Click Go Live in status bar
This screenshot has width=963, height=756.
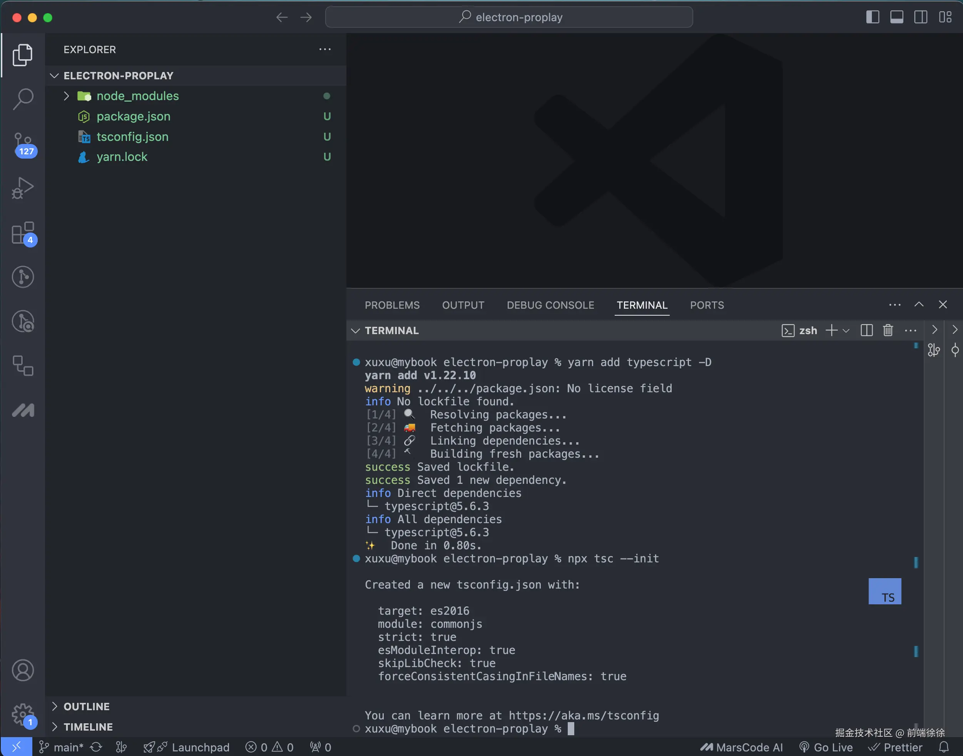826,747
